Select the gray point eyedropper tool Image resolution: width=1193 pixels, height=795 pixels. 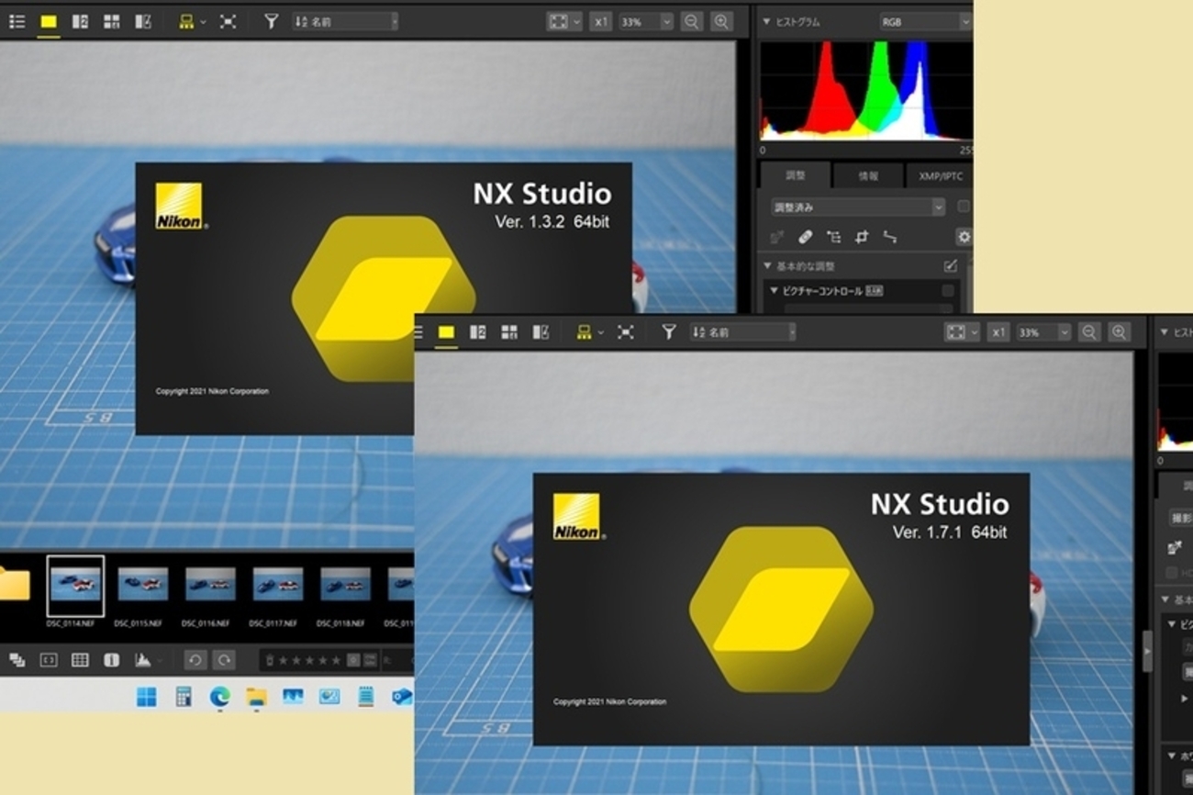point(777,237)
